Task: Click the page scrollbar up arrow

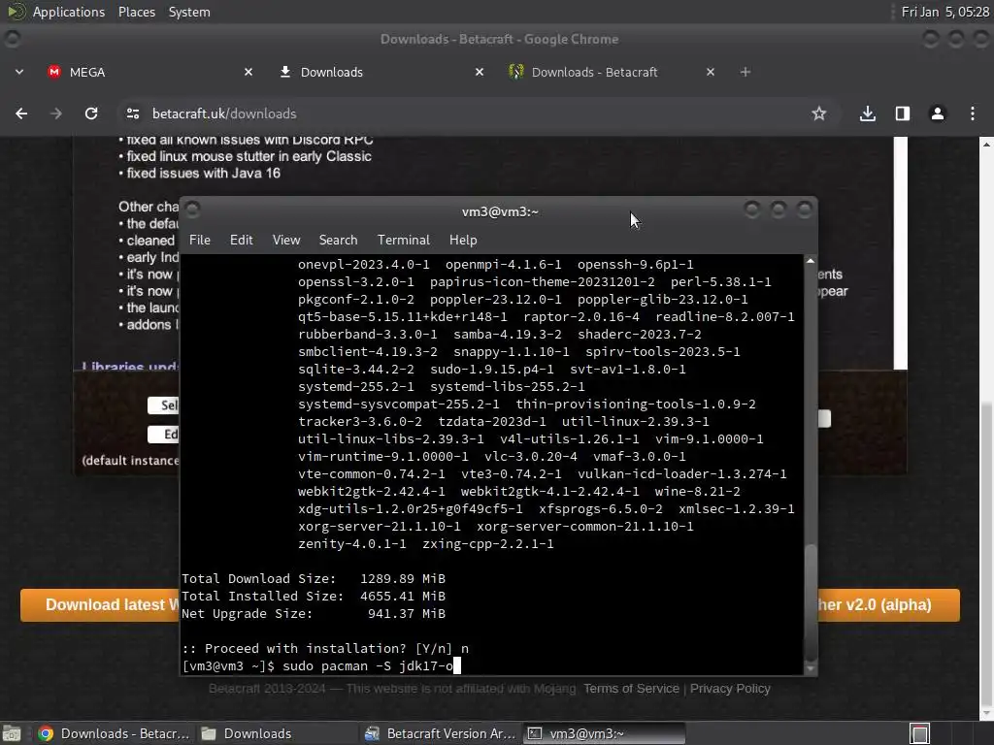Action: [x=986, y=145]
